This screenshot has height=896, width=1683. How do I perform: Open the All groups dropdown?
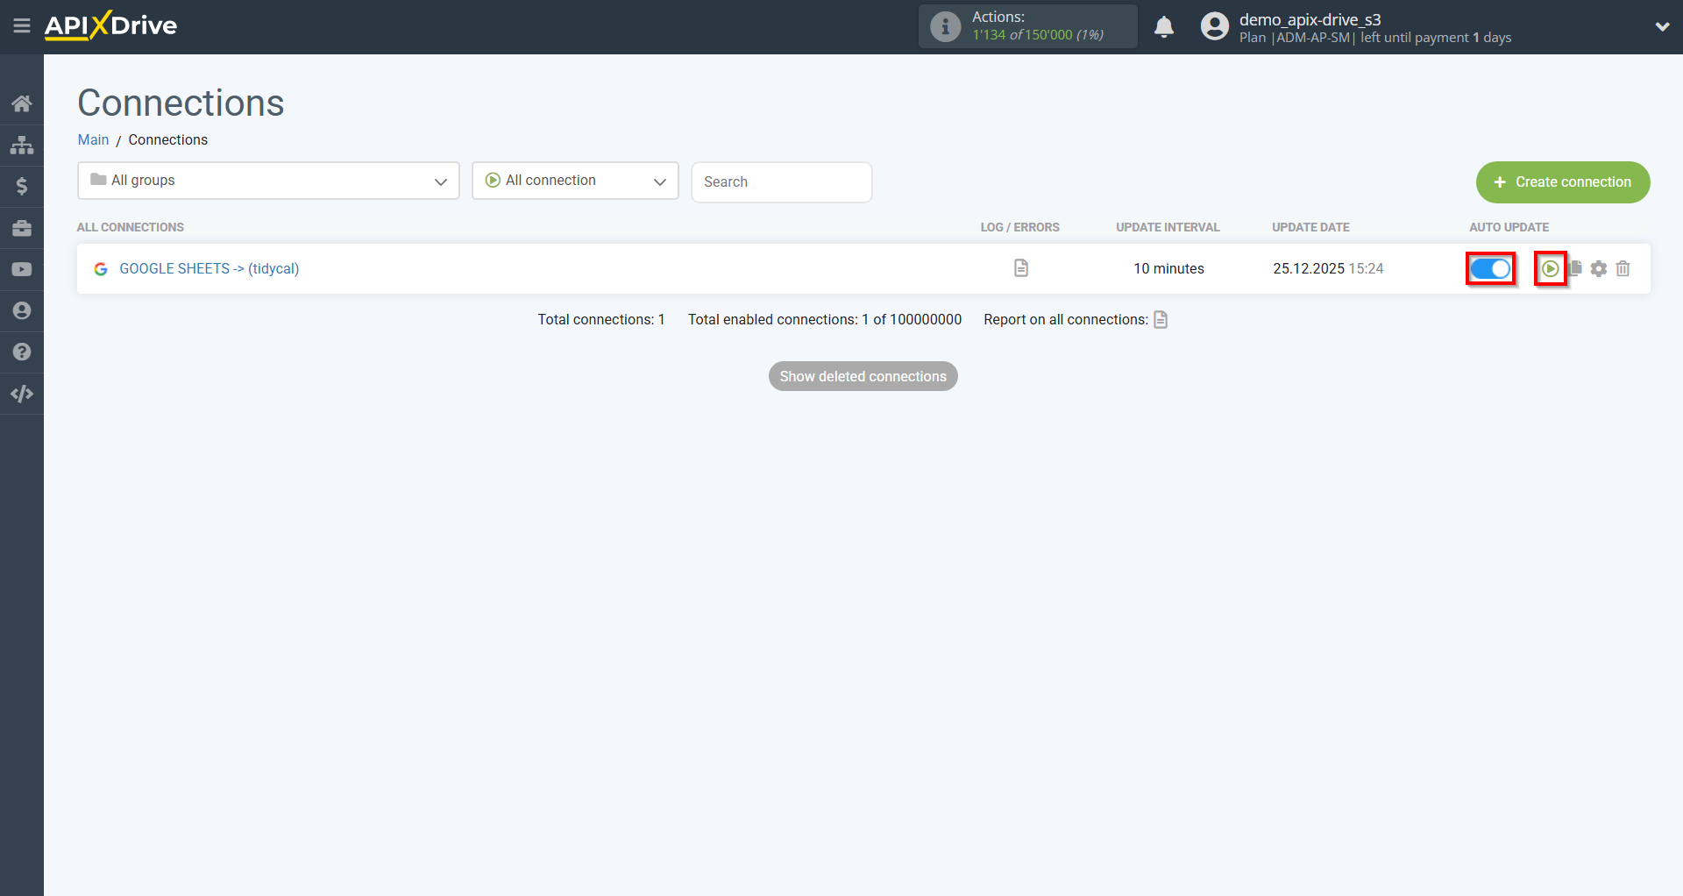[x=268, y=181]
